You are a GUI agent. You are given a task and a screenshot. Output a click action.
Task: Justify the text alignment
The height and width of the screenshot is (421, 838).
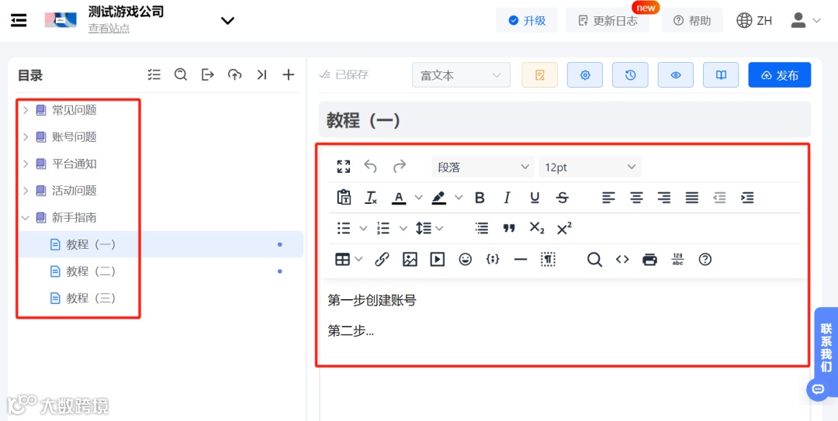coord(692,198)
